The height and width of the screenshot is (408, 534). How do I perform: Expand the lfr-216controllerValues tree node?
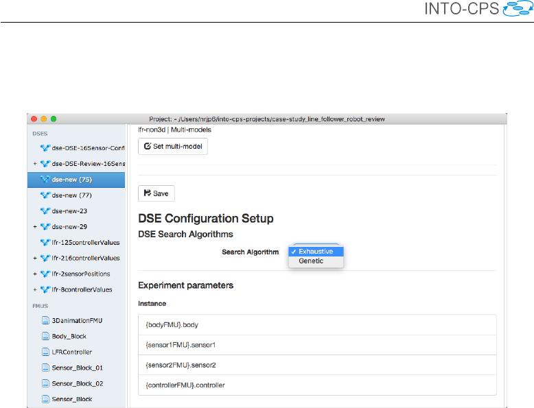coord(34,258)
